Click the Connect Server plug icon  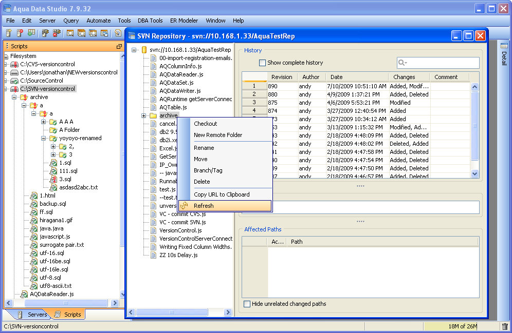45,33
